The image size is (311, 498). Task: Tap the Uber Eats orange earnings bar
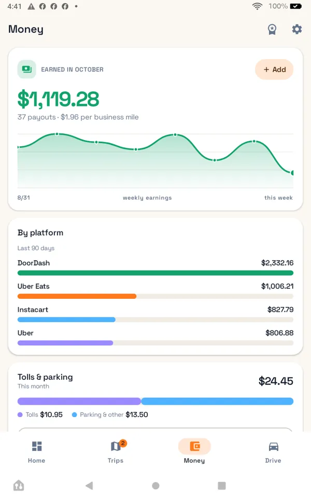77,296
